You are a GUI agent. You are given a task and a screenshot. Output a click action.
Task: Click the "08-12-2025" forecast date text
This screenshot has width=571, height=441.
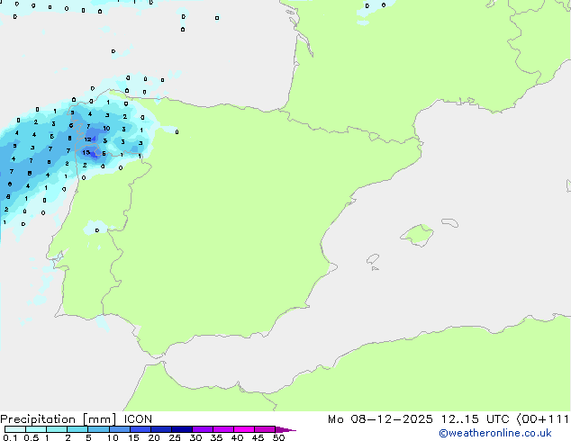tap(392, 419)
